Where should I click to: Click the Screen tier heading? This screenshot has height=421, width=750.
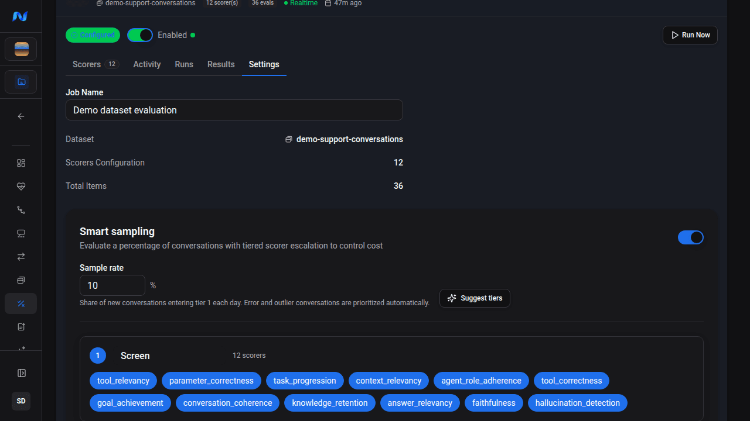pyautogui.click(x=135, y=356)
